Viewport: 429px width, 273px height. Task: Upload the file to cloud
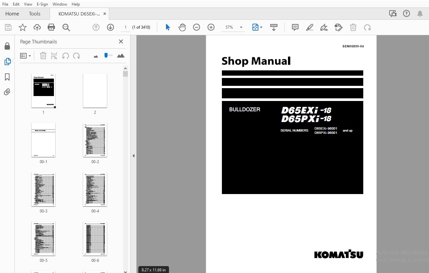click(x=37, y=27)
